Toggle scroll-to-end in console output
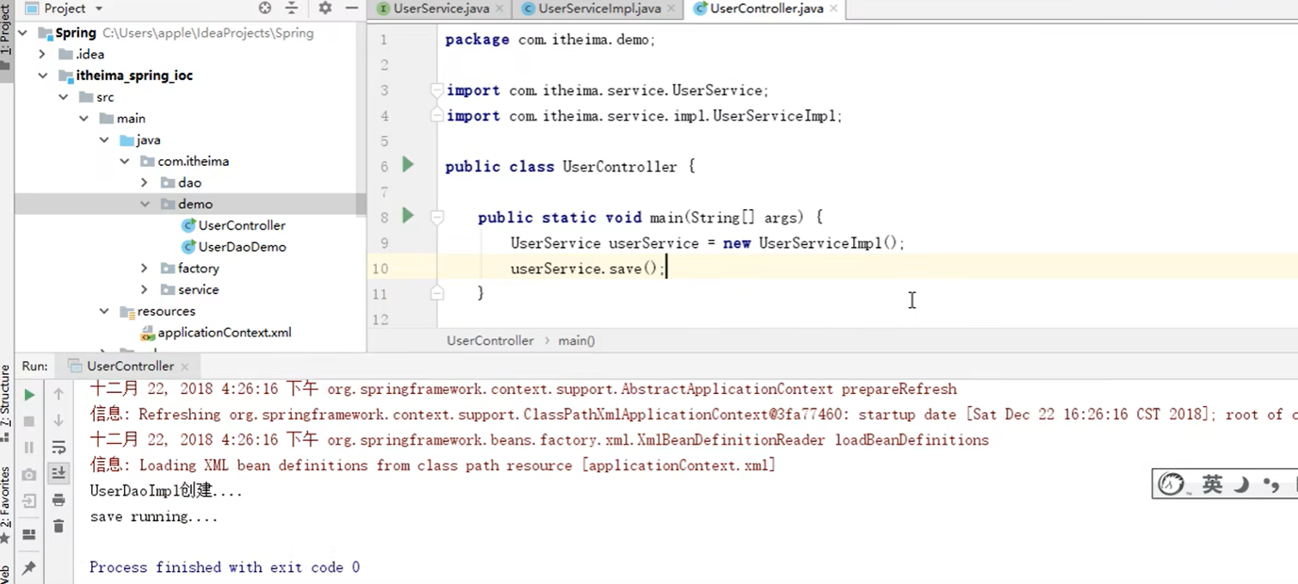Viewport: 1298px width, 584px height. (59, 474)
